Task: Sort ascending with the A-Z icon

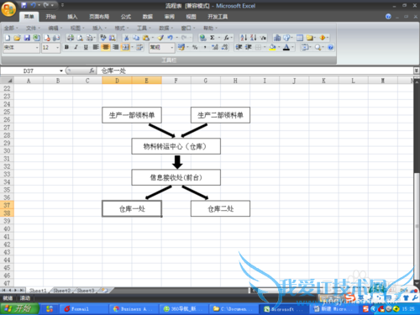Action: 244,38
